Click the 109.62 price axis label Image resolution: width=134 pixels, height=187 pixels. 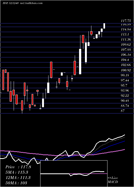pos(126,45)
